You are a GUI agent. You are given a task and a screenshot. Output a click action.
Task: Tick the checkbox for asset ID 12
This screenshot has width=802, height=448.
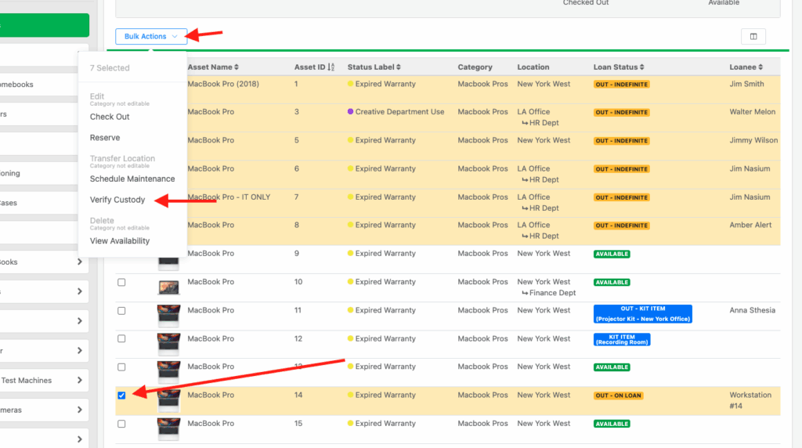[x=121, y=338]
